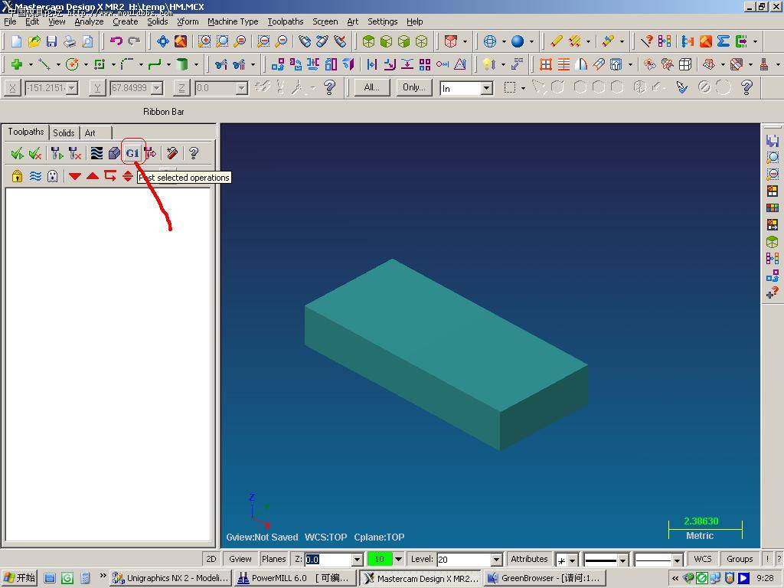
Task: Click the Z coordinate lock button
Action: click(181, 88)
